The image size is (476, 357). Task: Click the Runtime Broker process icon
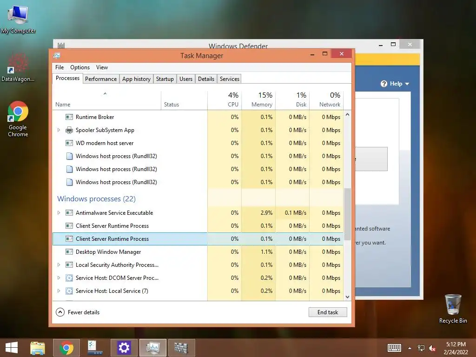(69, 117)
